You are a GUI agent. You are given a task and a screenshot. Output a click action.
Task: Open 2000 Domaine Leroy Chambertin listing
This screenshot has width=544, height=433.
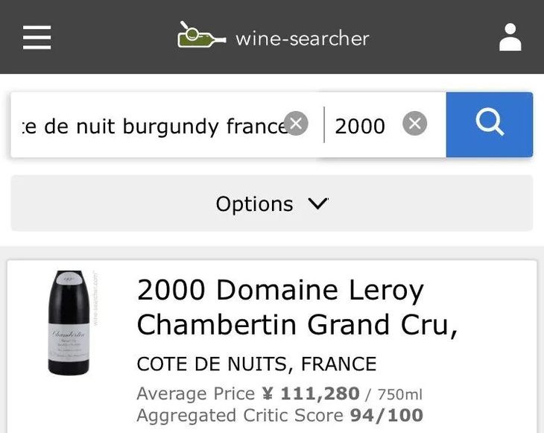click(x=280, y=290)
